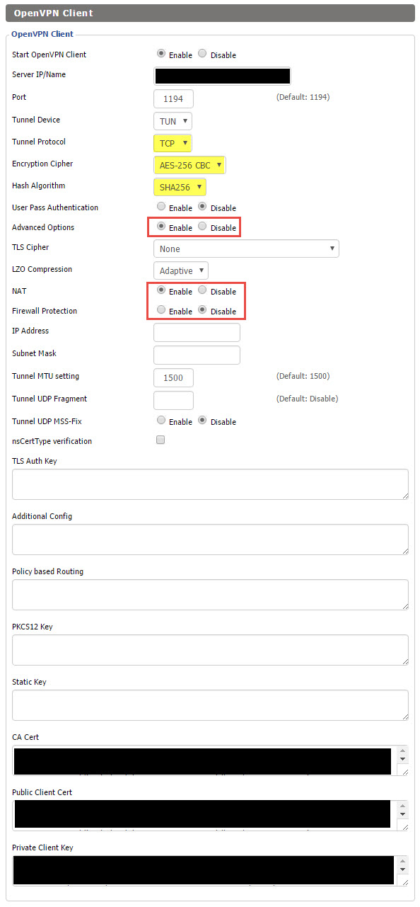Screen dimensions: 420x907
Task: Open Tunnel Protocol TCP dropdown
Action: click(173, 143)
